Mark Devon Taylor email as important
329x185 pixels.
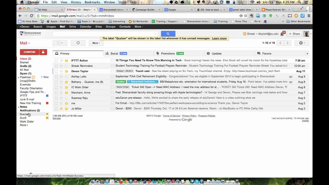pos(66,71)
